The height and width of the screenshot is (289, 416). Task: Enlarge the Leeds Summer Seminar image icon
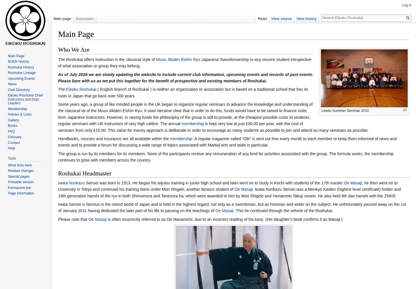pos(405,110)
